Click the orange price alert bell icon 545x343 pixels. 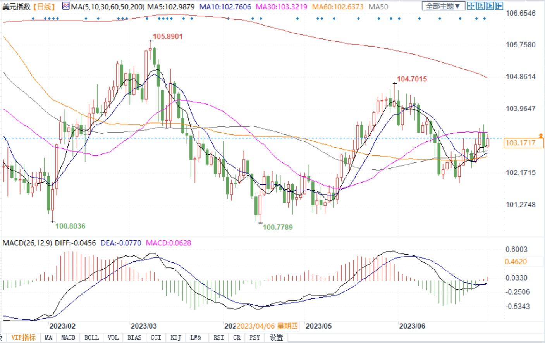click(541, 135)
